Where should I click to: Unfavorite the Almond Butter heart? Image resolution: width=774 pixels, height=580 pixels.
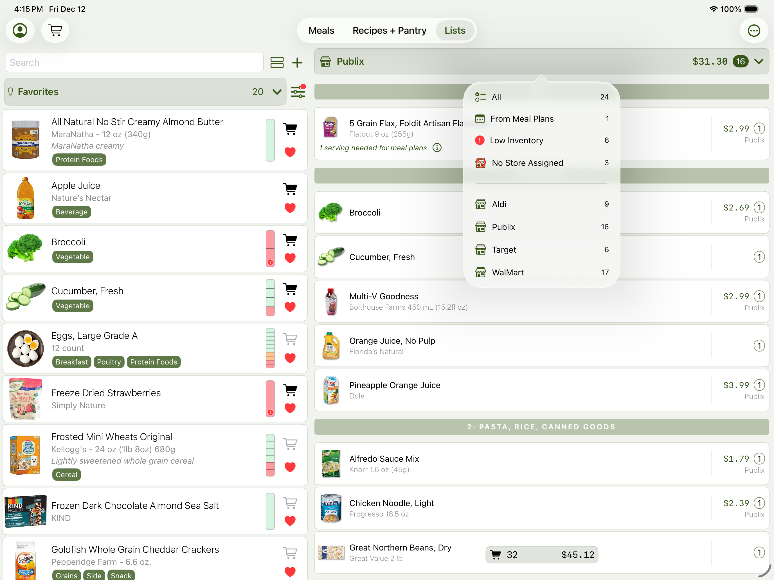point(290,152)
